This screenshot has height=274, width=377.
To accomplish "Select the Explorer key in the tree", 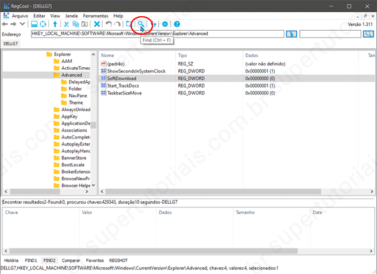I will click(62, 54).
